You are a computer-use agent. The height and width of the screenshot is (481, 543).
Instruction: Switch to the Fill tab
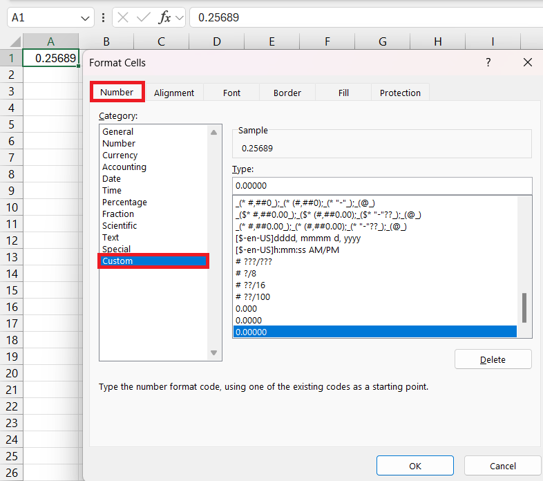343,93
